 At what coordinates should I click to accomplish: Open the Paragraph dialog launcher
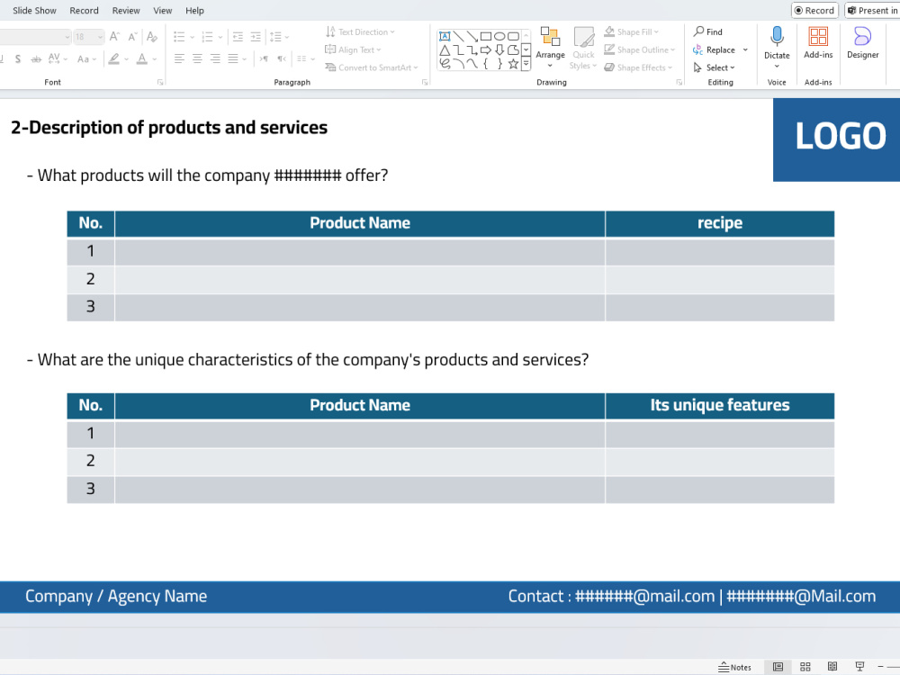(x=425, y=83)
